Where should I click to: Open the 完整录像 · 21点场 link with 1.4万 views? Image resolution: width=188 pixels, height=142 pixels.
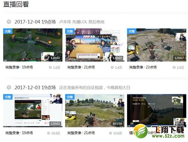coord(81,67)
